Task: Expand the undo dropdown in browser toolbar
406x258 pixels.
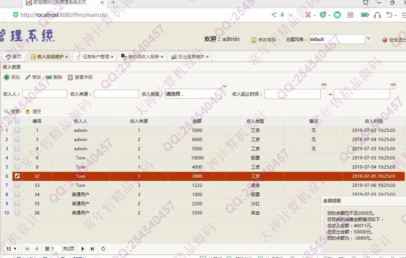Action: coord(396,15)
